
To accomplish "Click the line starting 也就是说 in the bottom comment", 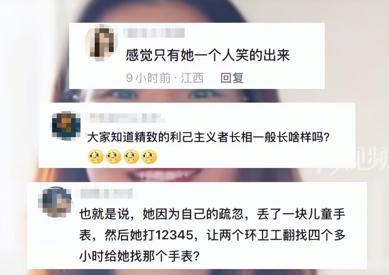I will point(212,214).
